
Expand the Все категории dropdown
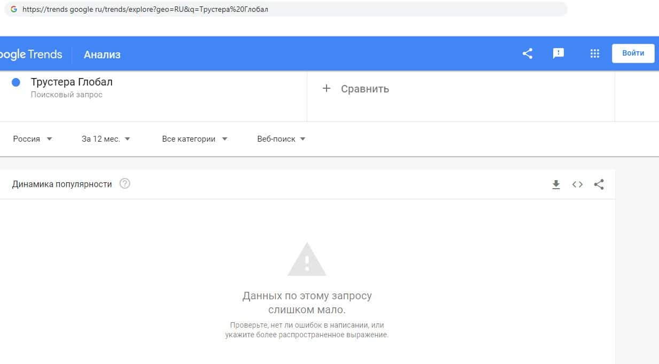click(x=195, y=139)
